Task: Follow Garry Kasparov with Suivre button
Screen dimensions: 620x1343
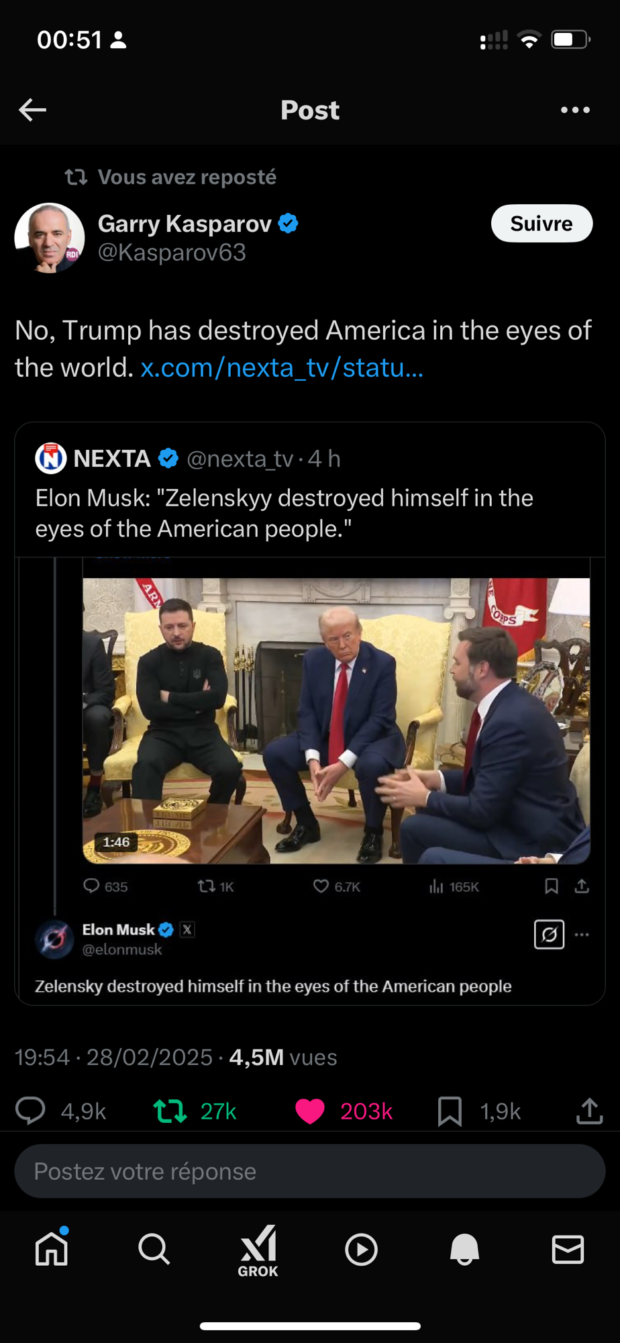Action: [x=541, y=224]
